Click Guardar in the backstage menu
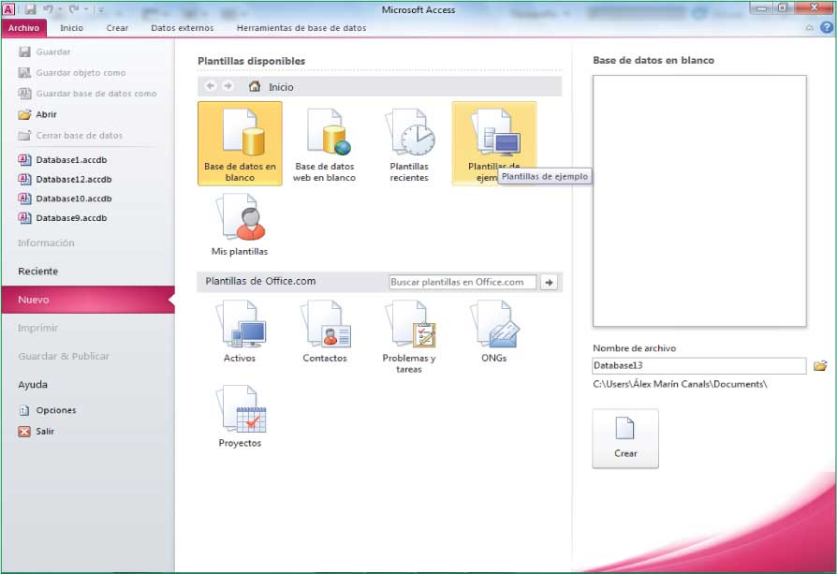This screenshot has width=837, height=574. pos(44,52)
